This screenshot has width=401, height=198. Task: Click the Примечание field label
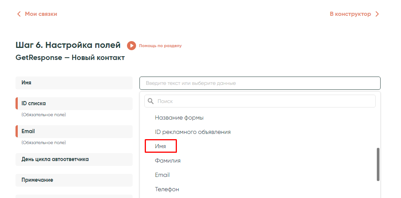74,180
